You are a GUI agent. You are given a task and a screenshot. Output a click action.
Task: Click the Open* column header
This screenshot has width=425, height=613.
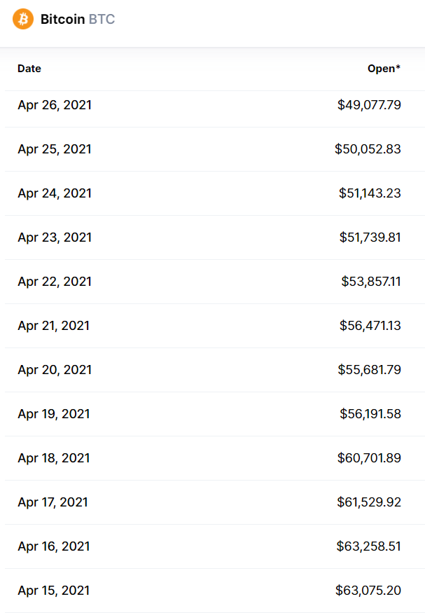pyautogui.click(x=384, y=69)
